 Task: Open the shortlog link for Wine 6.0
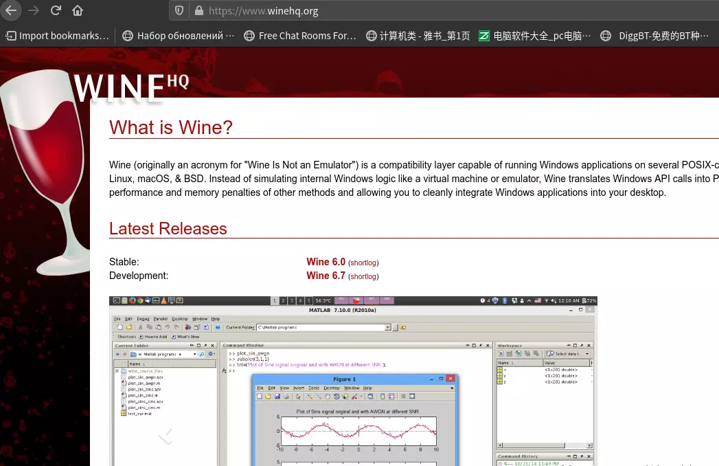click(x=363, y=263)
